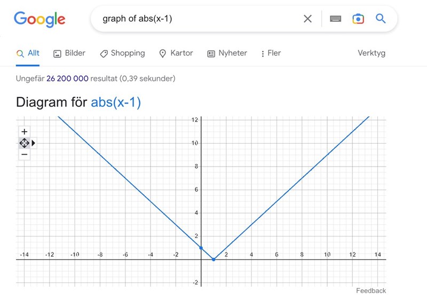Click the Feedback link below graph
This screenshot has width=427, height=300.
click(x=370, y=290)
